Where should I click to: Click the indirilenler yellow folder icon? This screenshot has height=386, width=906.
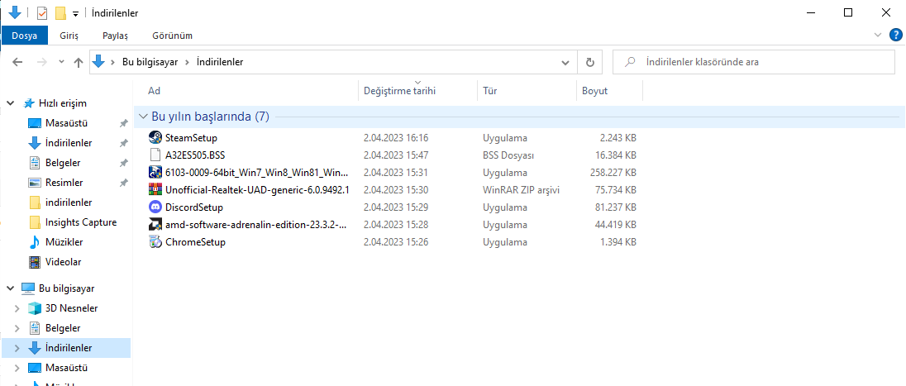tap(35, 203)
